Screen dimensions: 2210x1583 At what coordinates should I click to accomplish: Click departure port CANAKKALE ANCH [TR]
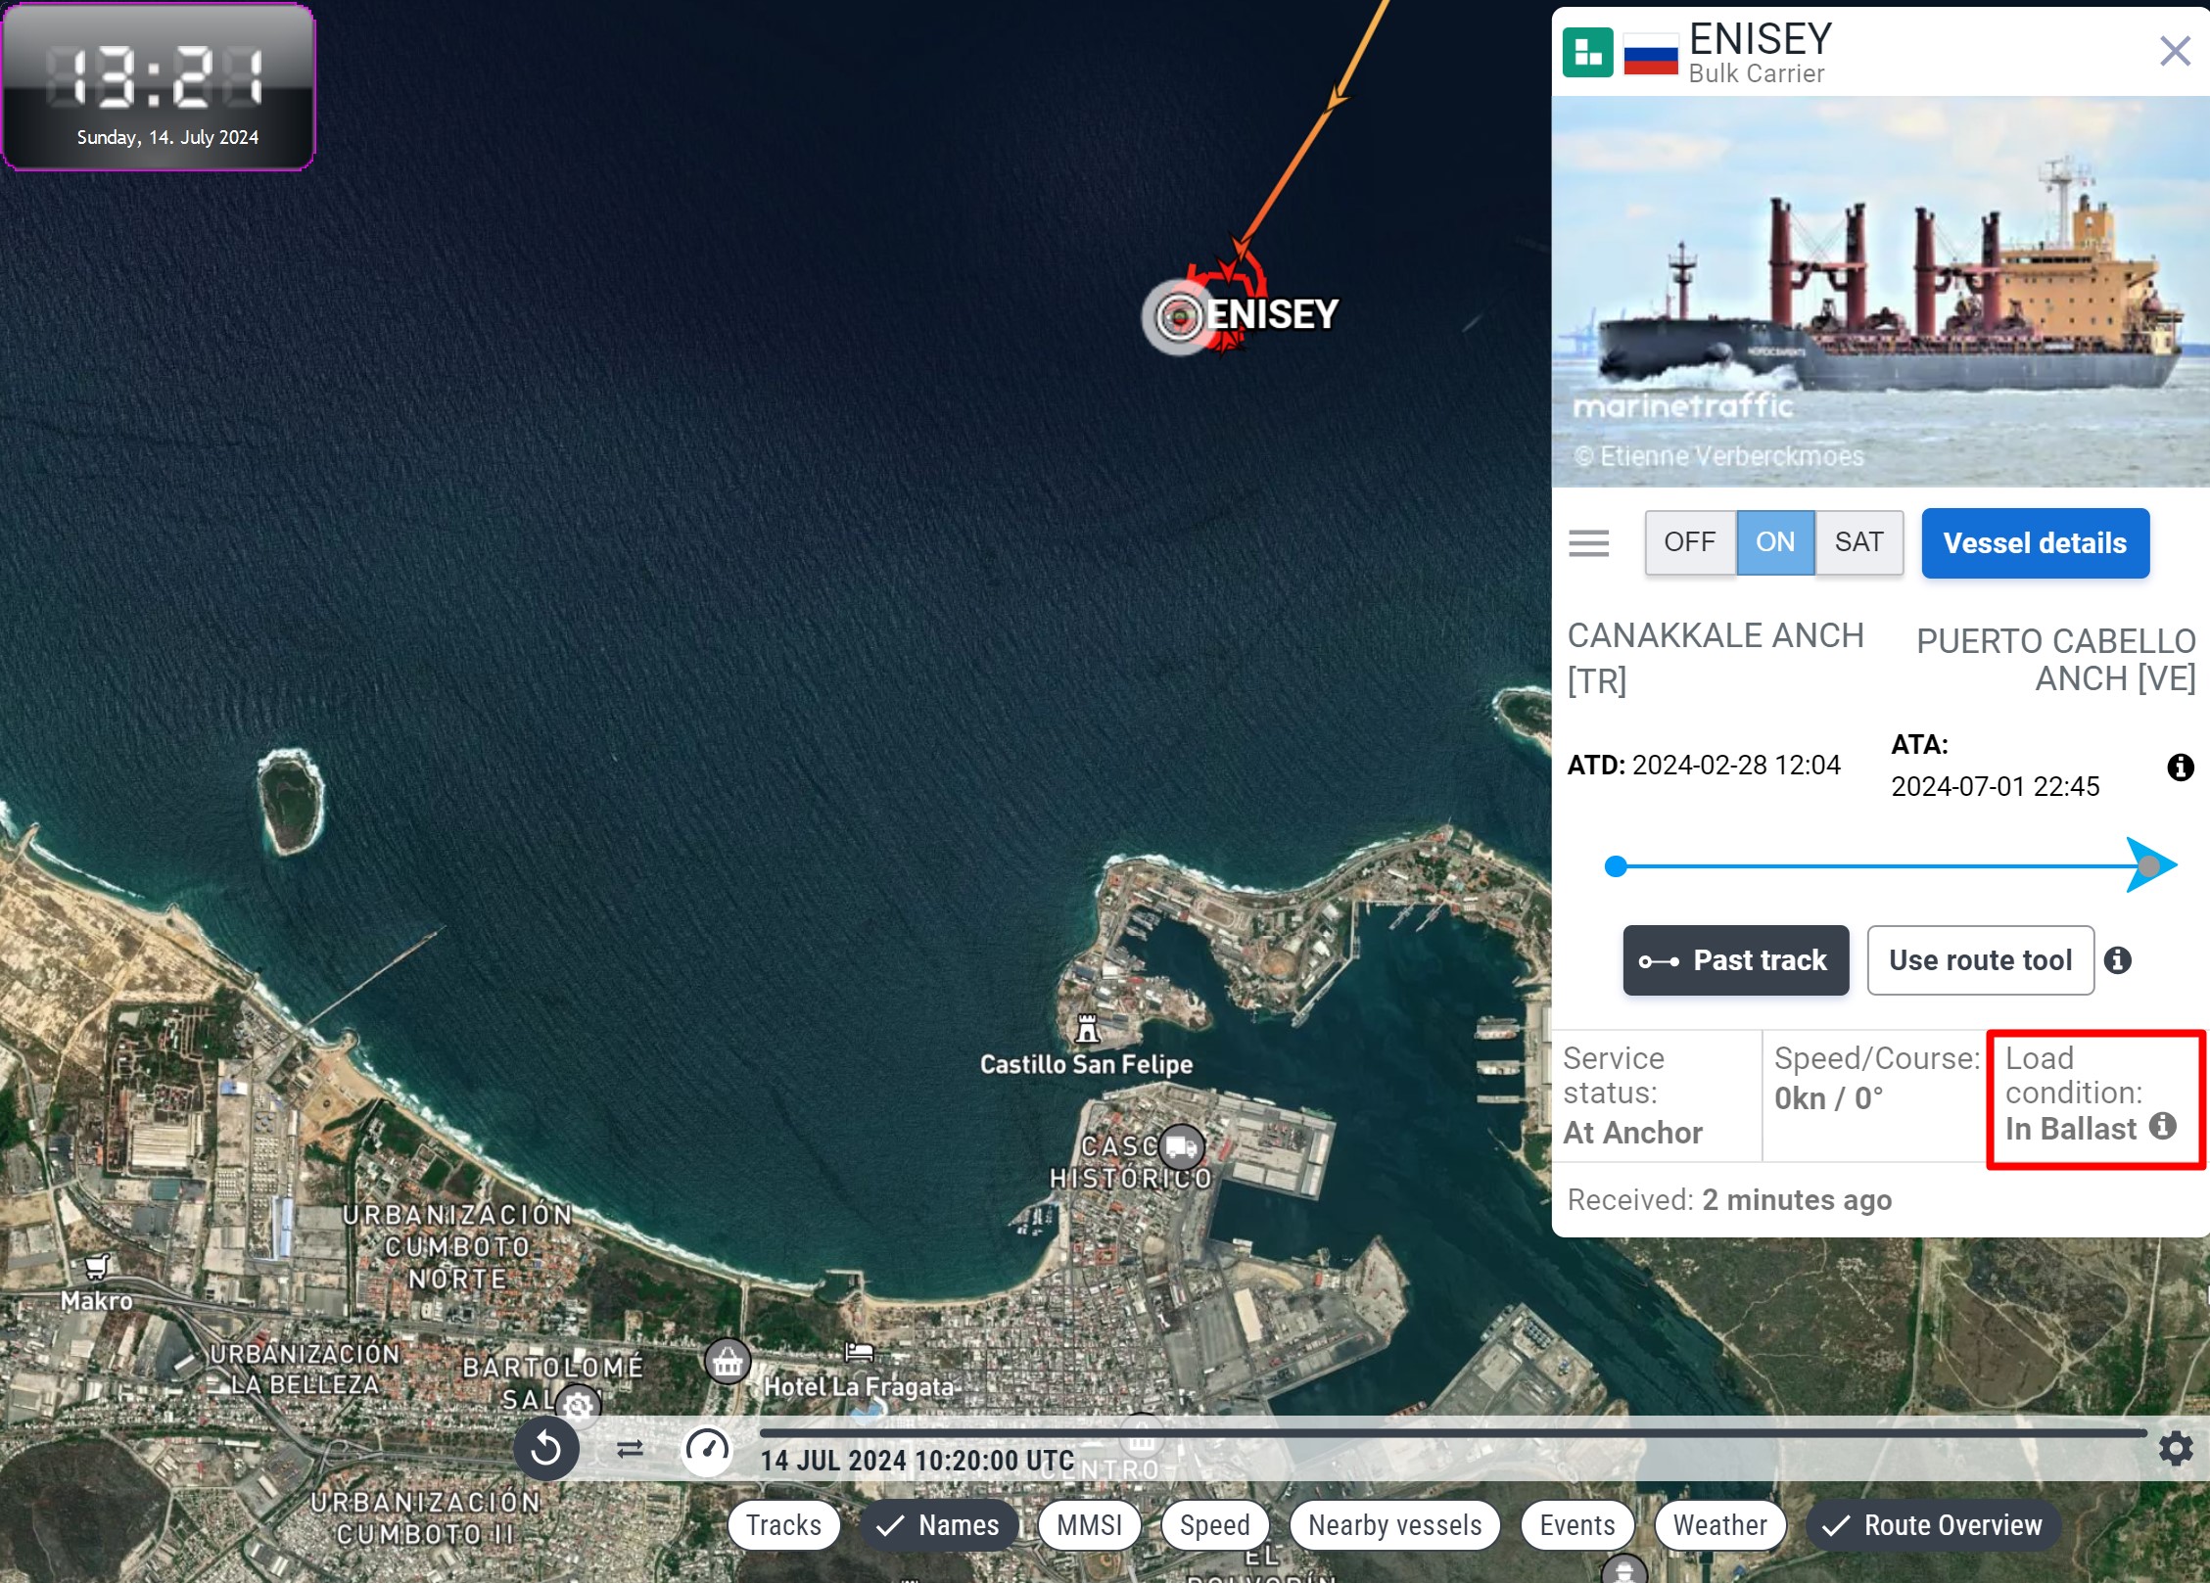[x=1715, y=658]
